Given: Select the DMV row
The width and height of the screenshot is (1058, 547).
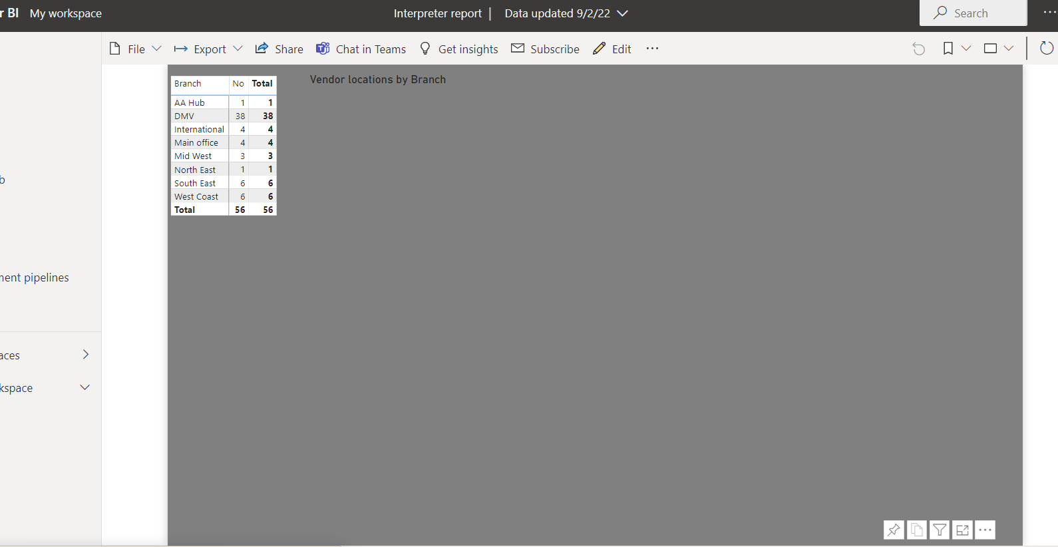Looking at the screenshot, I should click(223, 116).
